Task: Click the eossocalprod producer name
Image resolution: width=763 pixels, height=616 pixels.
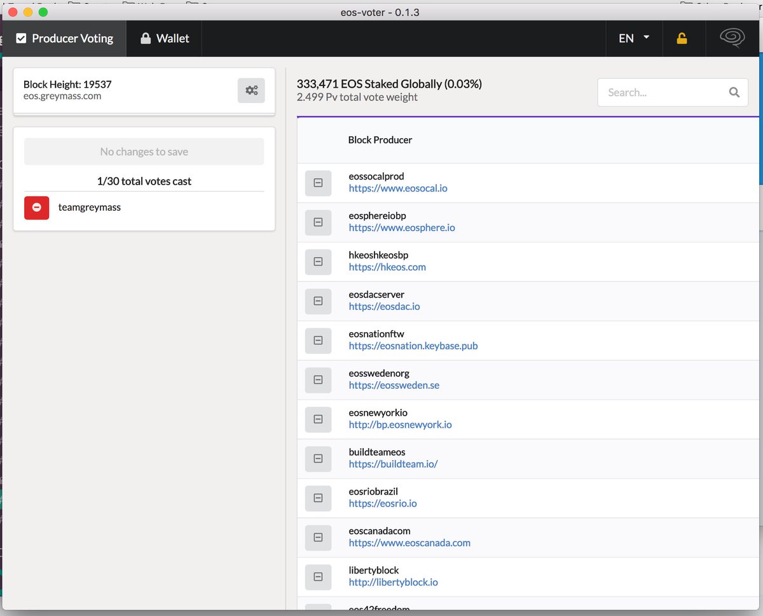Action: pos(376,176)
